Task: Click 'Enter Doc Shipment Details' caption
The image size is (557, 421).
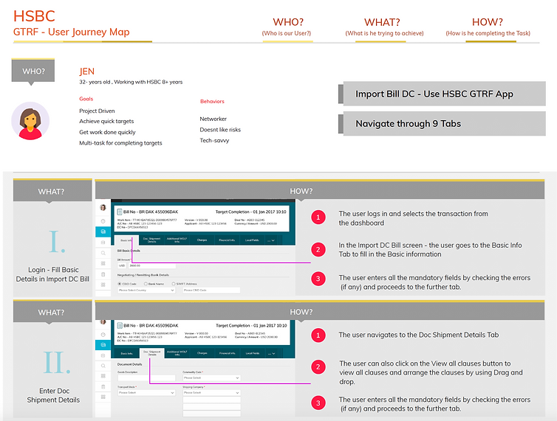Action: (53, 395)
